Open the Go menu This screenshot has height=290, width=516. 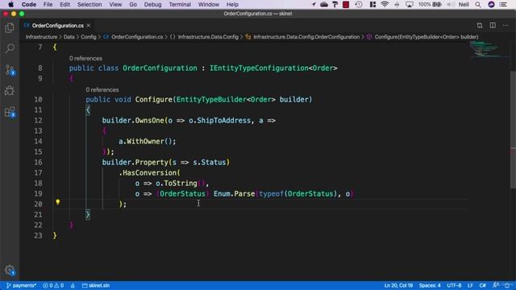tap(133, 4)
